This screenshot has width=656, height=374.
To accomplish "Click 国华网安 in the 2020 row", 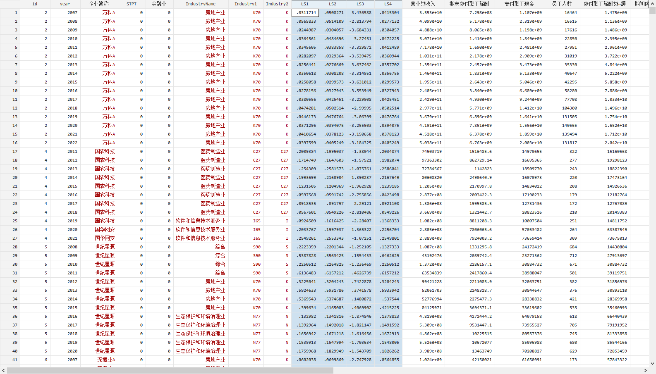I will click(x=99, y=230).
